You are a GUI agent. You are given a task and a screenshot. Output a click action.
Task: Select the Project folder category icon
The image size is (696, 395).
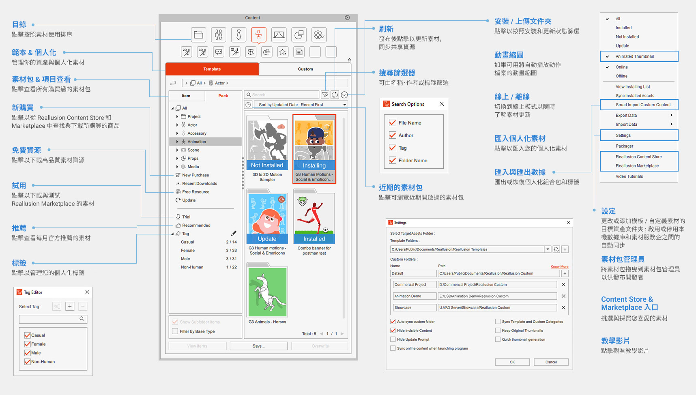198,35
